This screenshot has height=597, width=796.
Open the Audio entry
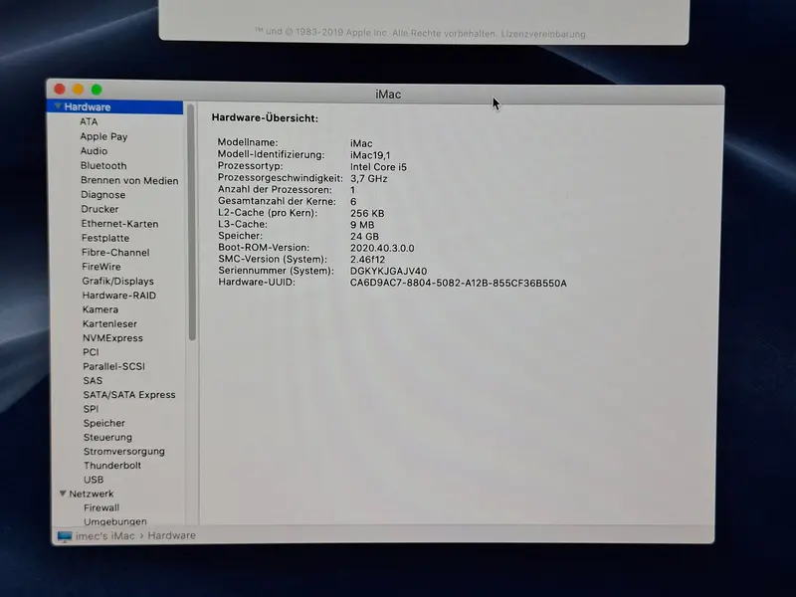click(94, 151)
